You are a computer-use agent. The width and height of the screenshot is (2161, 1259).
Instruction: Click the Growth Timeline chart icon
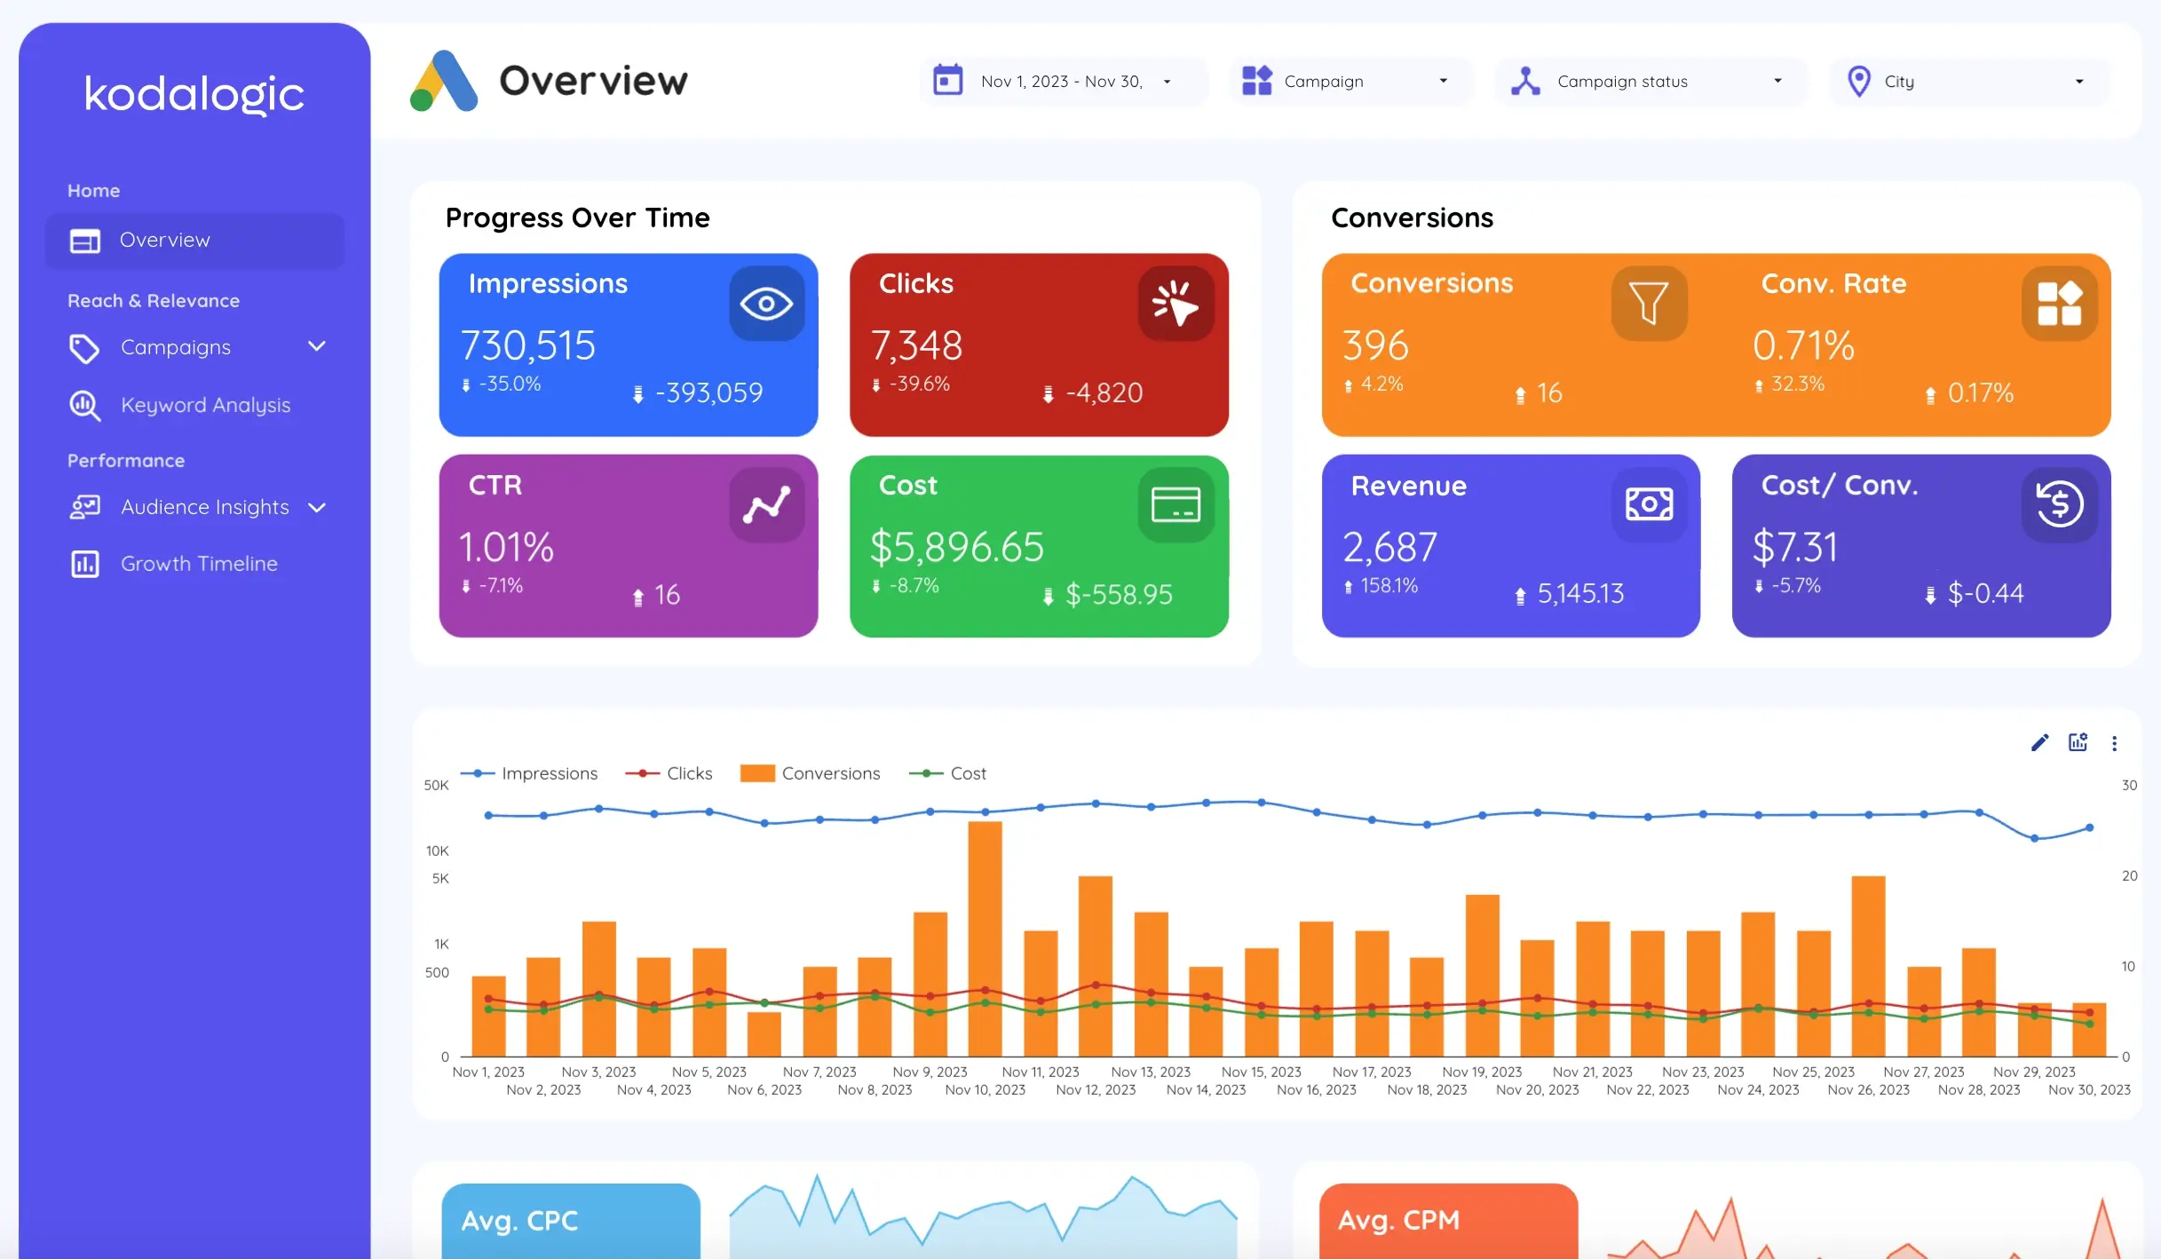pos(84,564)
